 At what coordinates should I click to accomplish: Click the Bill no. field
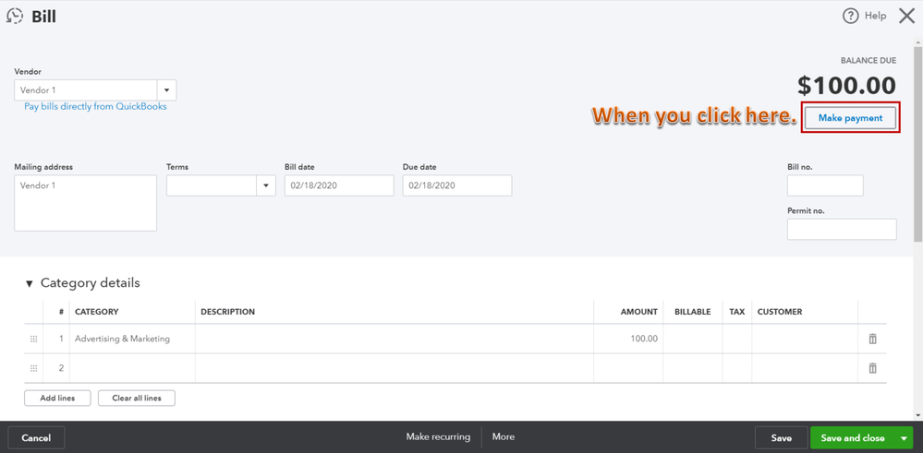825,185
